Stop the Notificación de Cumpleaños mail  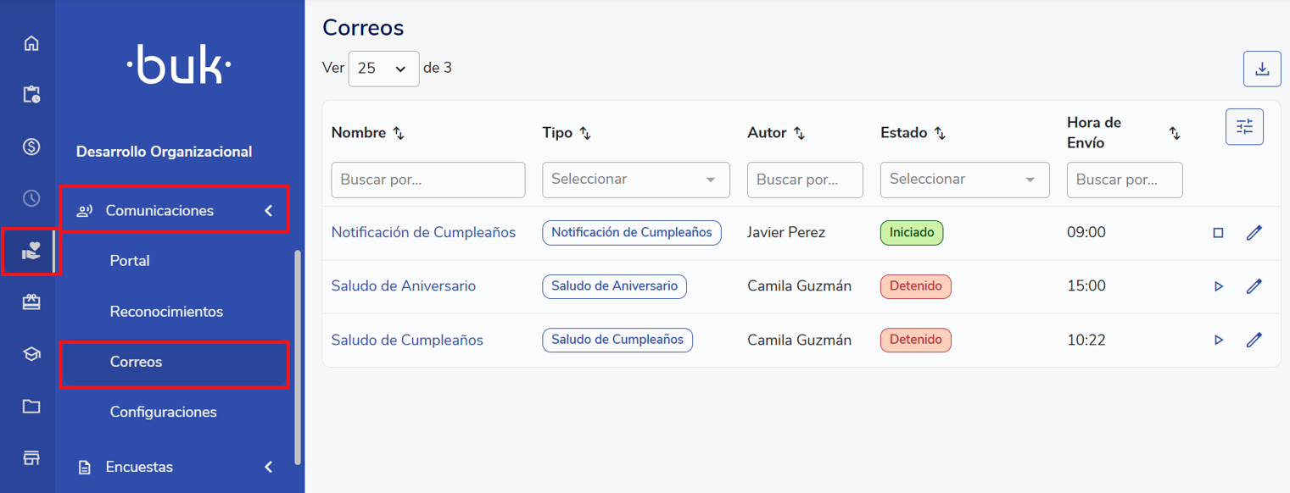(1218, 233)
